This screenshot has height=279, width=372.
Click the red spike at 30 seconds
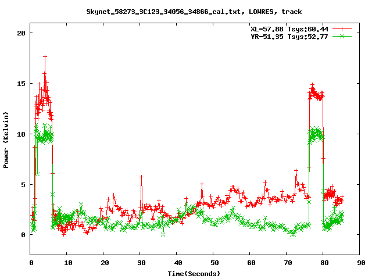(141, 177)
